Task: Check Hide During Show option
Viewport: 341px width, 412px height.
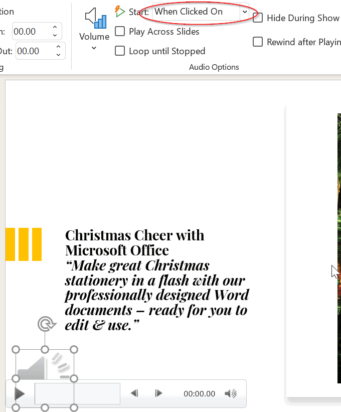Action: click(258, 18)
